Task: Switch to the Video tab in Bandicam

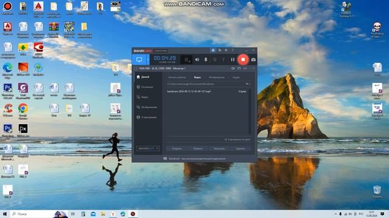Action: pyautogui.click(x=198, y=78)
